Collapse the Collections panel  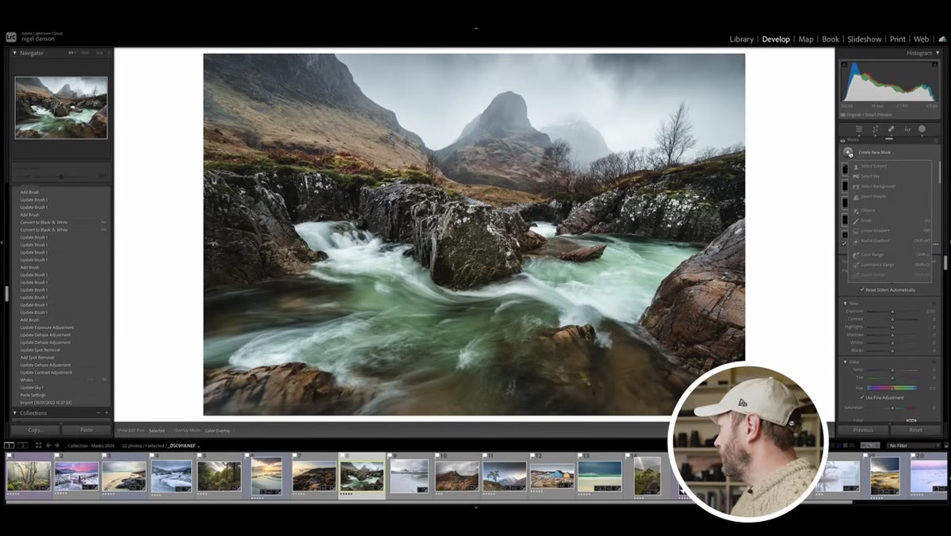pos(14,413)
